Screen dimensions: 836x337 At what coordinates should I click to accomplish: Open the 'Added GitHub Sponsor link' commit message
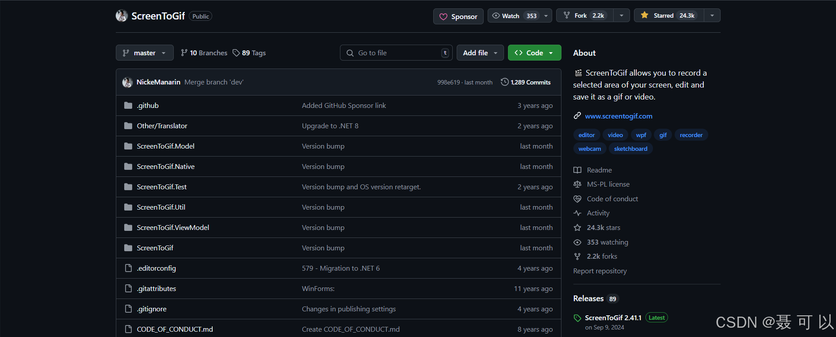pos(344,105)
